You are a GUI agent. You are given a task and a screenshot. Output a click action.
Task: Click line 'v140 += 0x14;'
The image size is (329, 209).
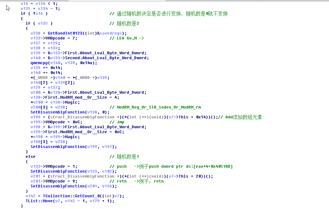(47, 73)
